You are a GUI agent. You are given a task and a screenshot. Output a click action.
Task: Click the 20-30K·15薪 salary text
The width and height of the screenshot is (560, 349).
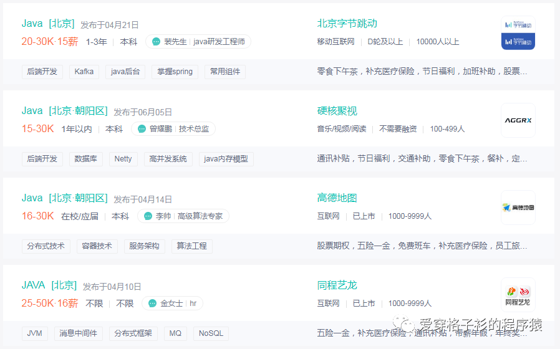point(50,42)
